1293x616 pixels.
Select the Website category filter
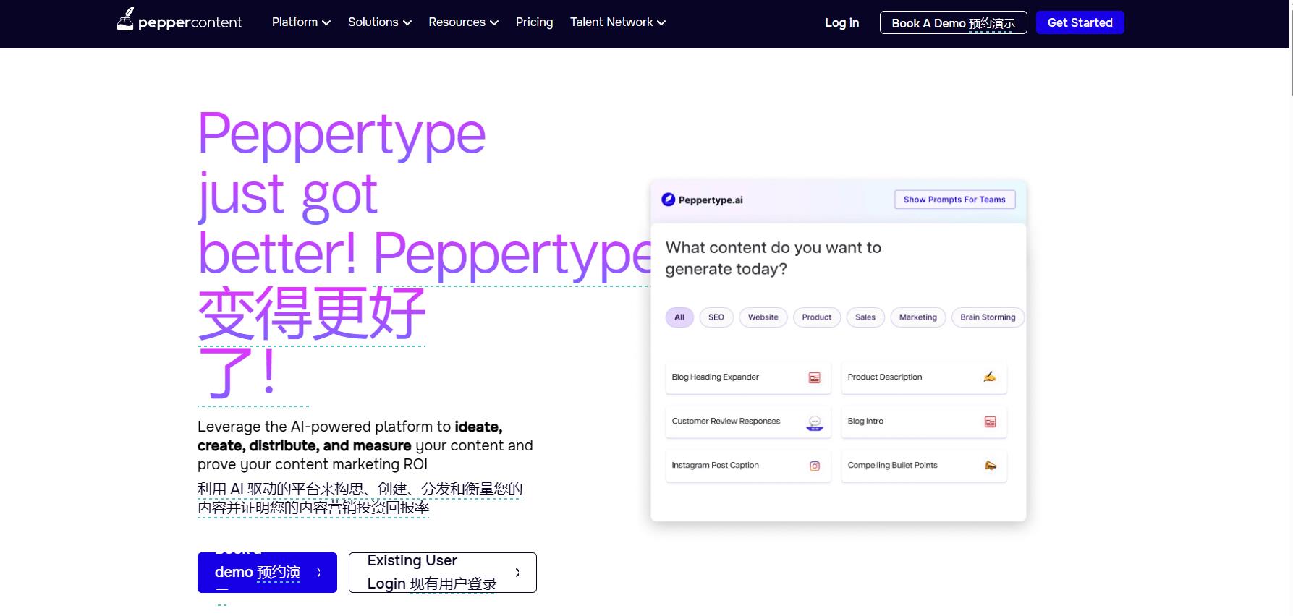[x=763, y=317]
